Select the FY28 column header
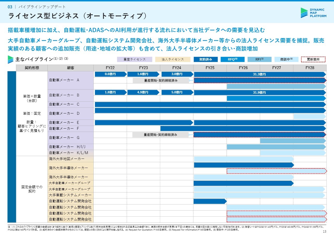334x236 pixels. (x=310, y=68)
